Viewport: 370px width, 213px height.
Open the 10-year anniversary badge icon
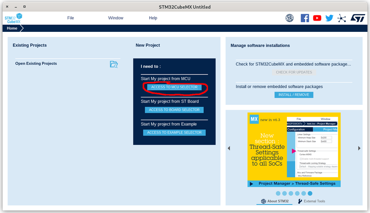[x=290, y=18]
